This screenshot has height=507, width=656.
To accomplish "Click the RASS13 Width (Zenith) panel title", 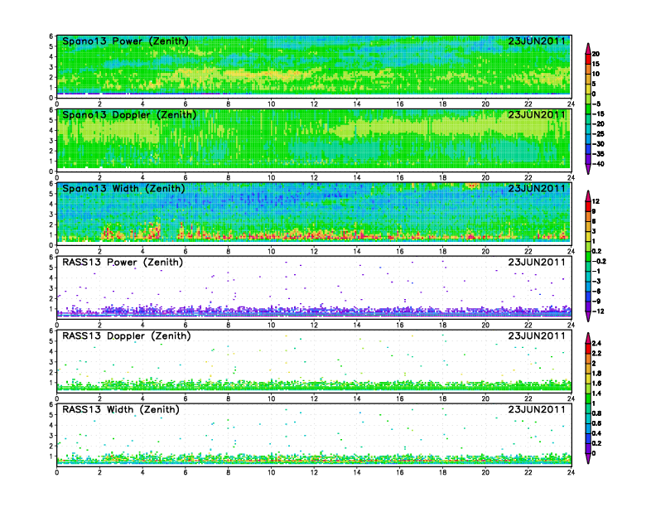I will coord(121,409).
